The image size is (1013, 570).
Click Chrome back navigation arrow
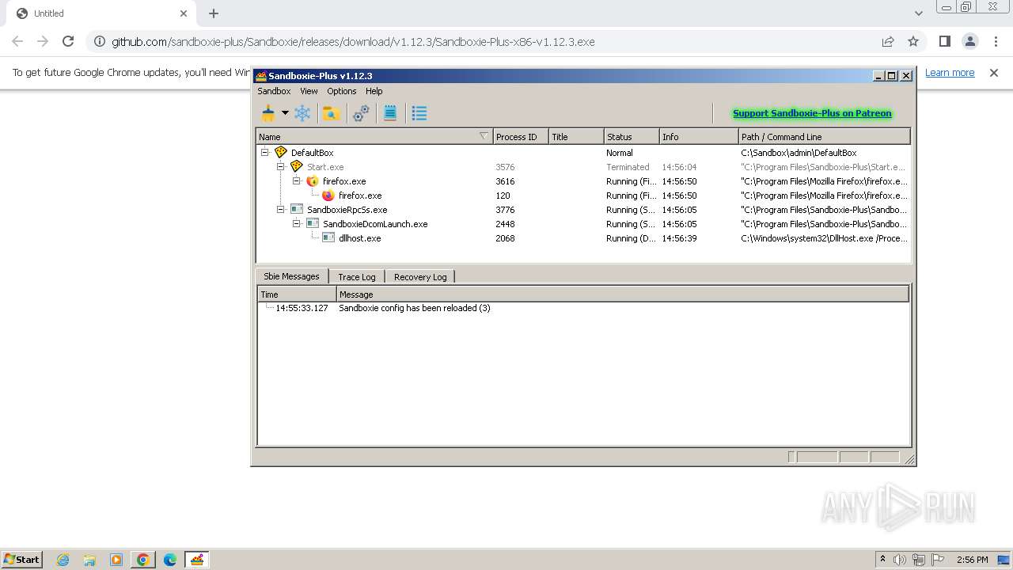click(17, 41)
